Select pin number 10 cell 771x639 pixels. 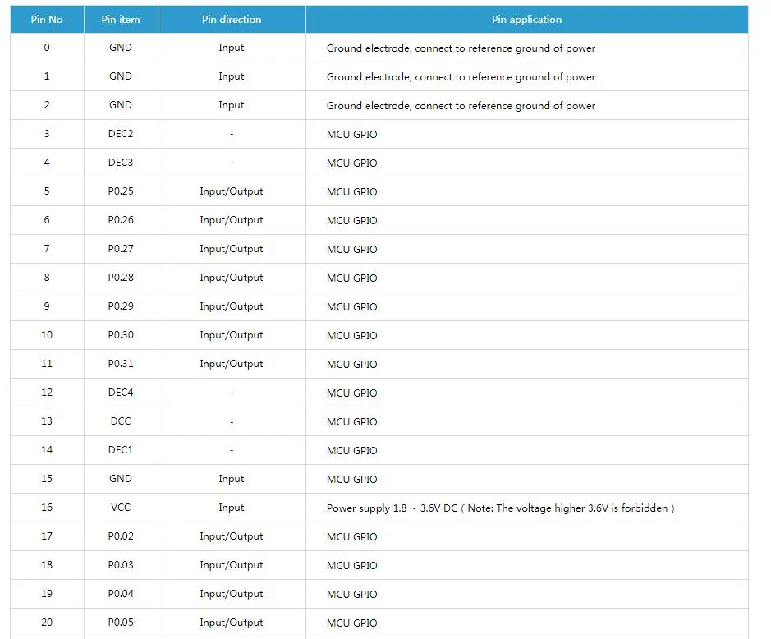[47, 335]
